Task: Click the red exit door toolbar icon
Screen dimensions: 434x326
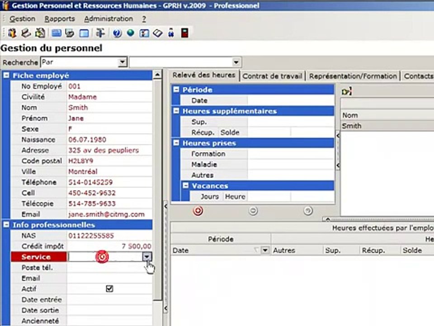Action: click(184, 33)
